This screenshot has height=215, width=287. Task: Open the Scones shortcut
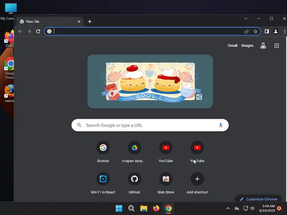(103, 152)
